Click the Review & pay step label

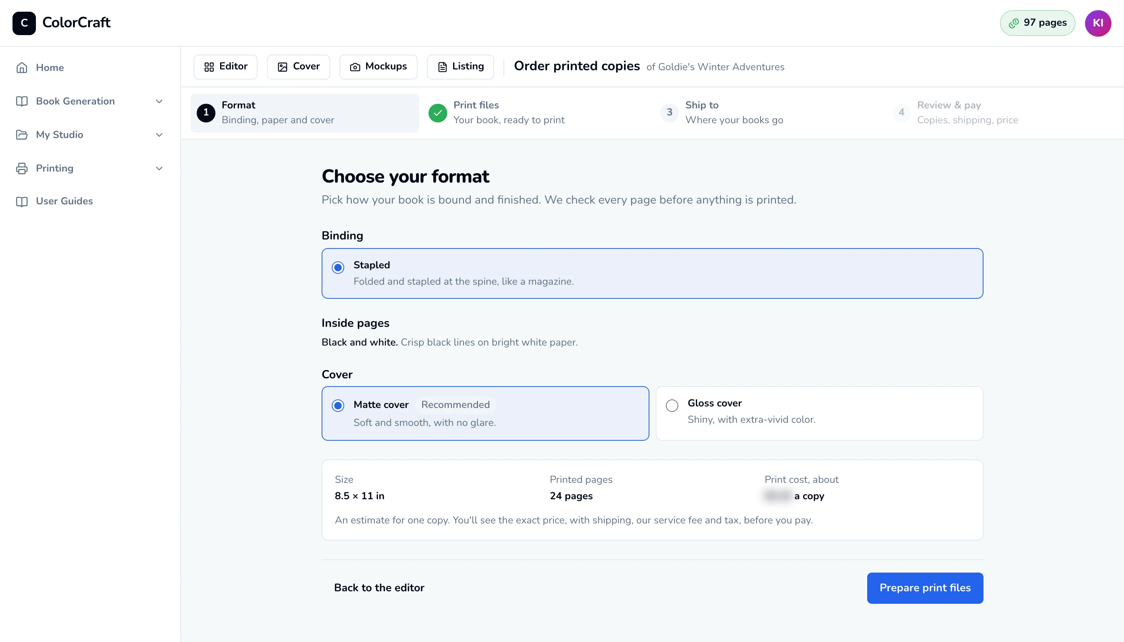[949, 105]
